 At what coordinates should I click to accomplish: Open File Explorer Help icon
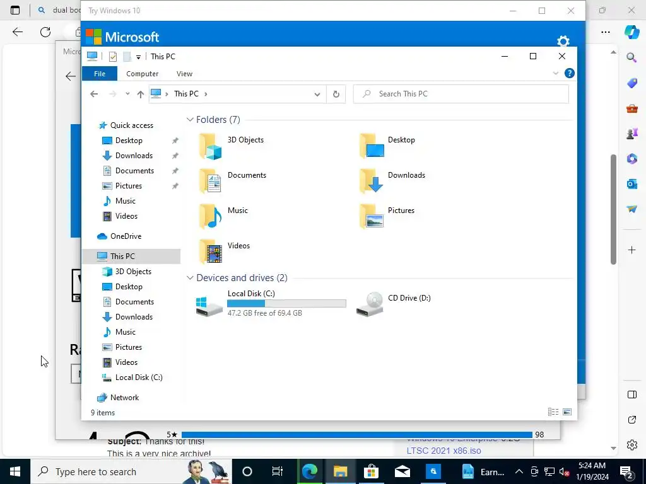click(x=570, y=73)
